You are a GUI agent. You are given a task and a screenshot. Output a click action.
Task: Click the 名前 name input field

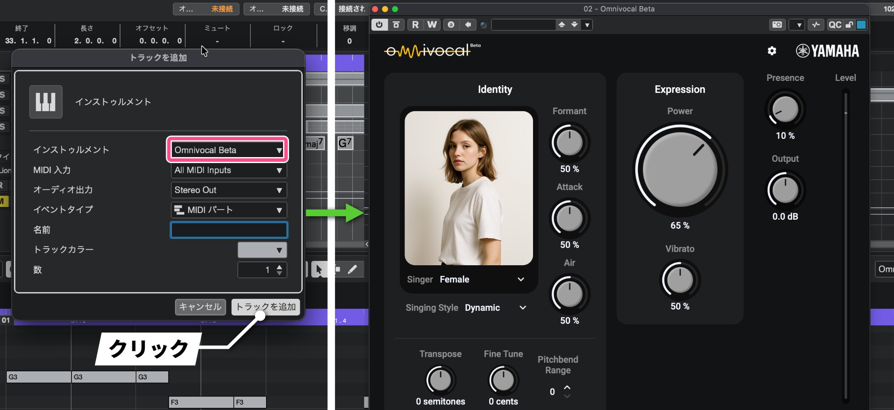(x=229, y=230)
